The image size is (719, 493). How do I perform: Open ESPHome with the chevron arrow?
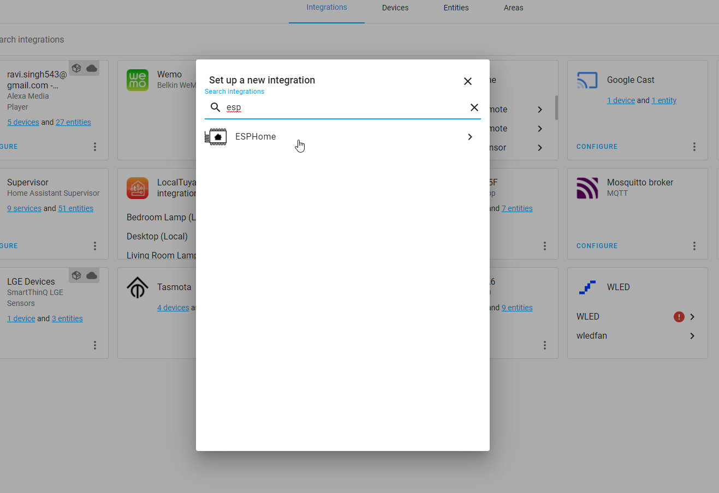tap(470, 137)
